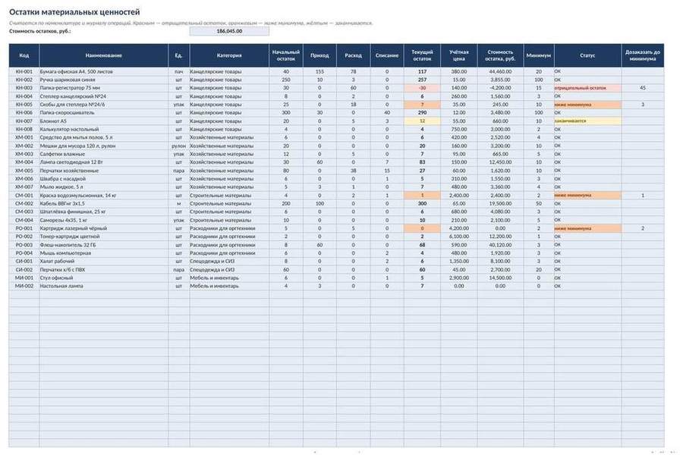Image resolution: width=683 pixels, height=461 pixels.
Task: Click 'Салфетки влажные' cell
Action: point(104,154)
